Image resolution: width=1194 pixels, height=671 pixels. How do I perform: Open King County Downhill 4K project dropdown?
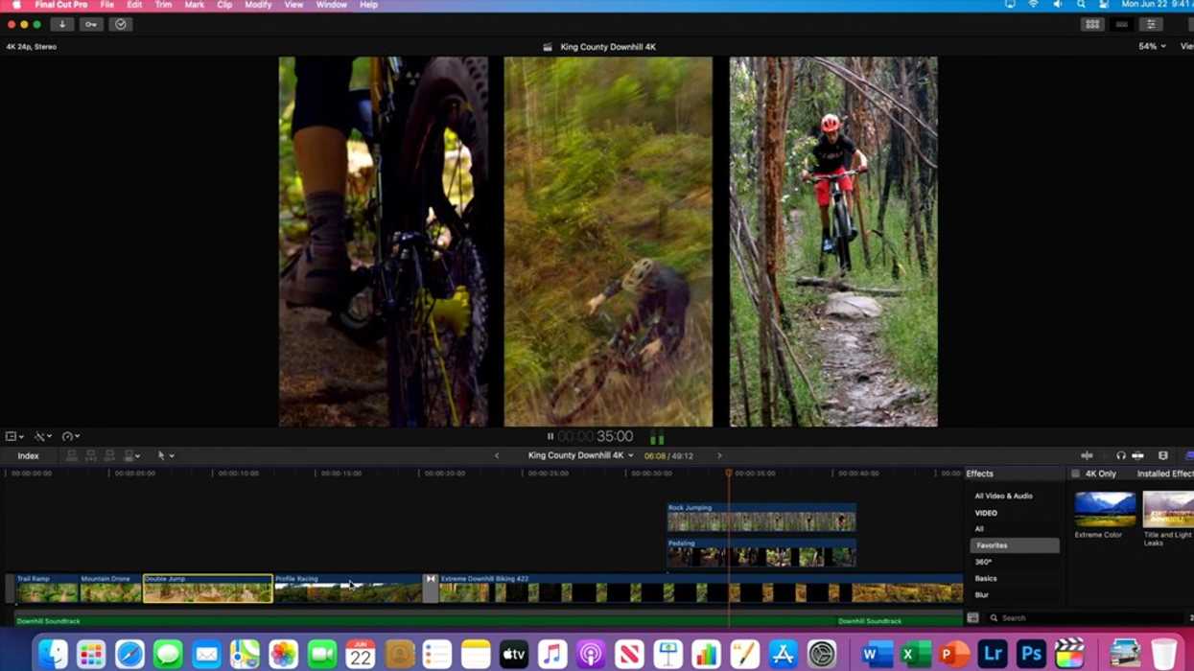tap(580, 456)
